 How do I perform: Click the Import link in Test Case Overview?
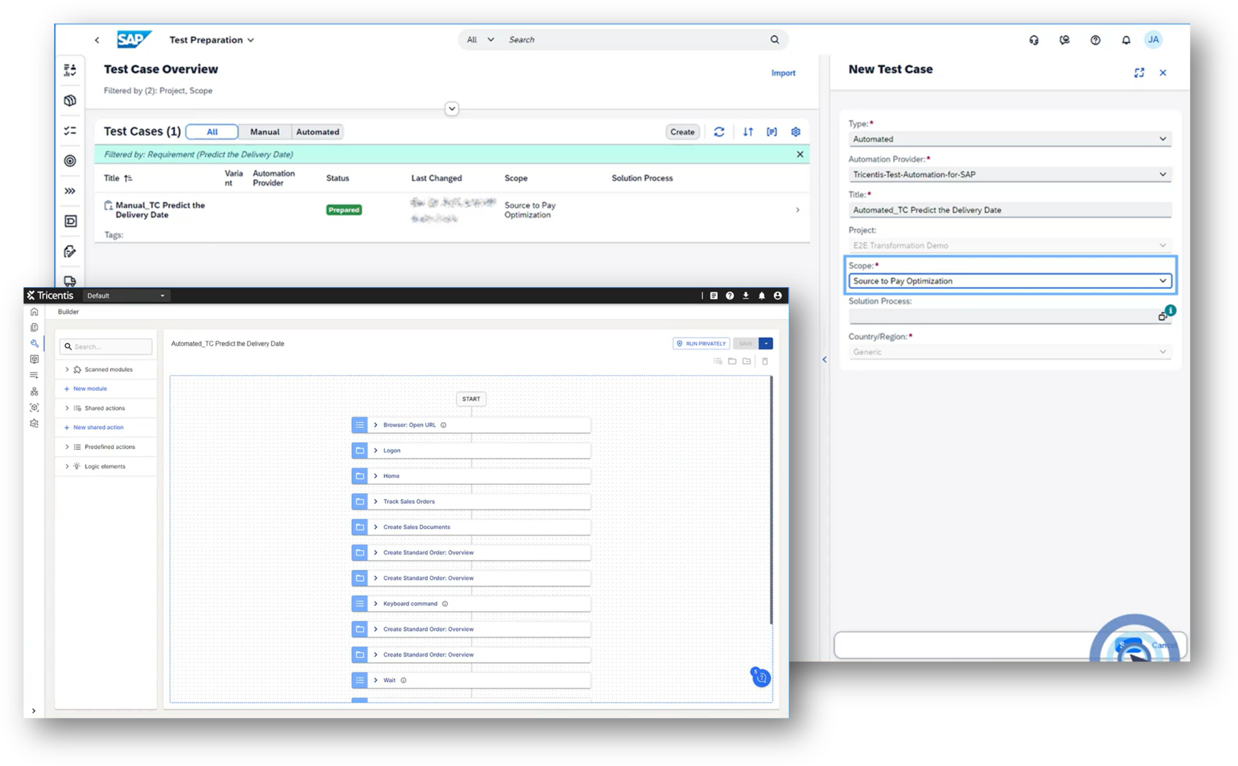click(783, 73)
